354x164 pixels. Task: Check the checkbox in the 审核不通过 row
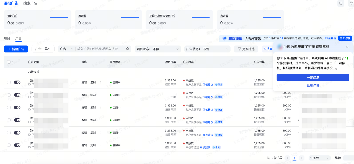click(x=9, y=145)
